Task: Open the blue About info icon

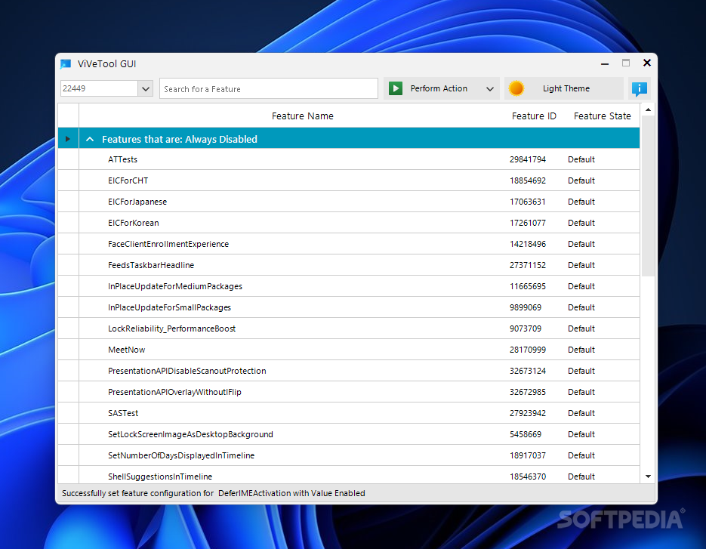Action: point(640,88)
